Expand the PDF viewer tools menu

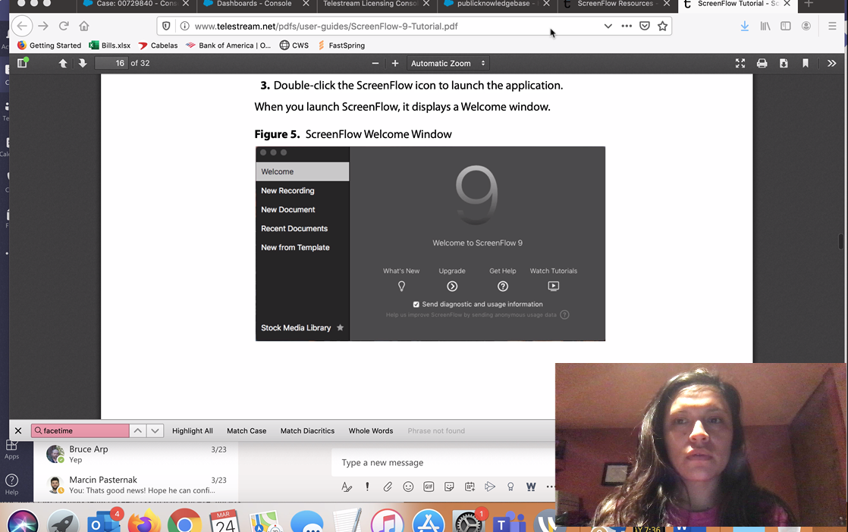[832, 63]
